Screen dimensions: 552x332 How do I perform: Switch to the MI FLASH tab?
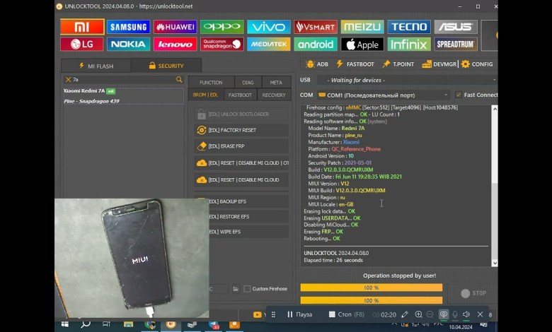[x=95, y=66]
